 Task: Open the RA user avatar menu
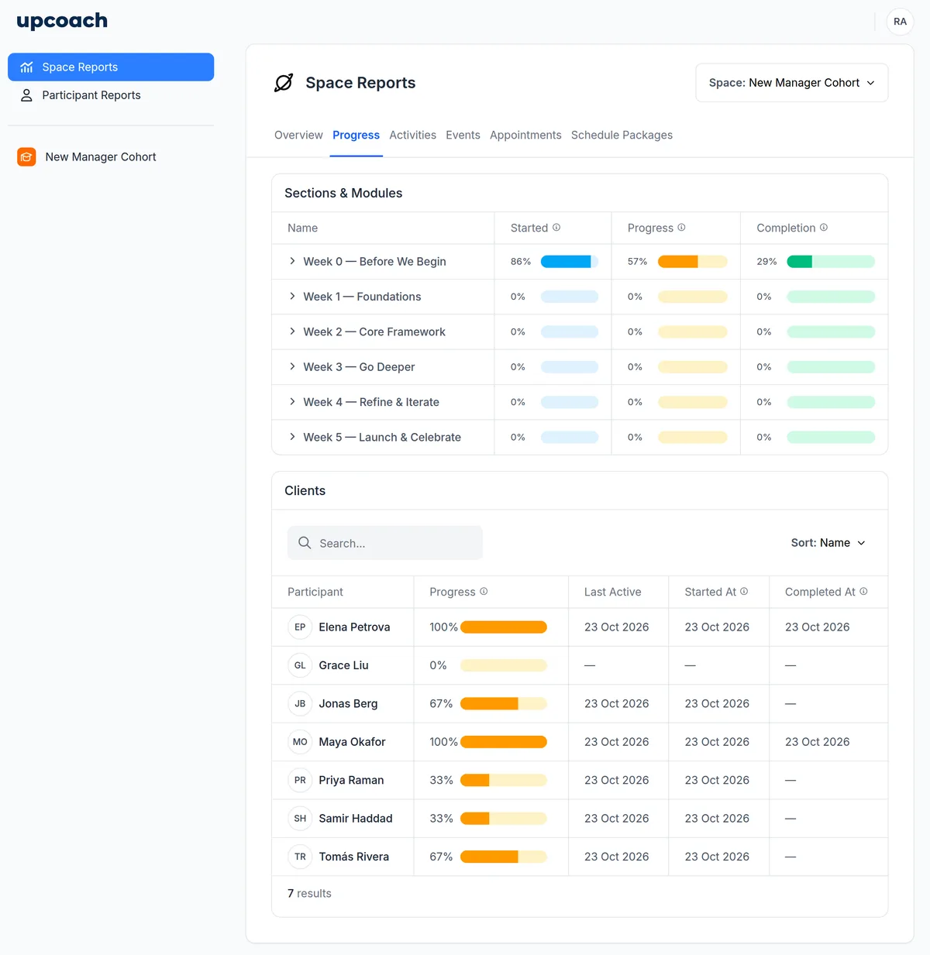(x=900, y=22)
